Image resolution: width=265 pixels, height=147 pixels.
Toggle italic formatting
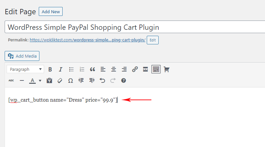[x=61, y=69]
